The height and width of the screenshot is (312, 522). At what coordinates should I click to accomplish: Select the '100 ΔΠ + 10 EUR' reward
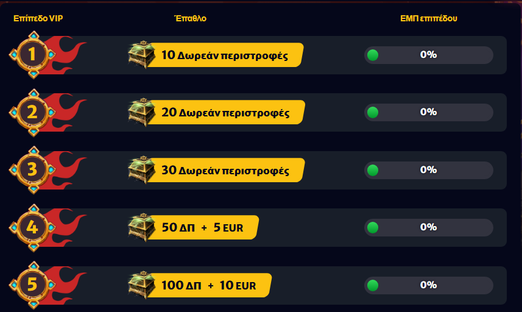coord(208,285)
